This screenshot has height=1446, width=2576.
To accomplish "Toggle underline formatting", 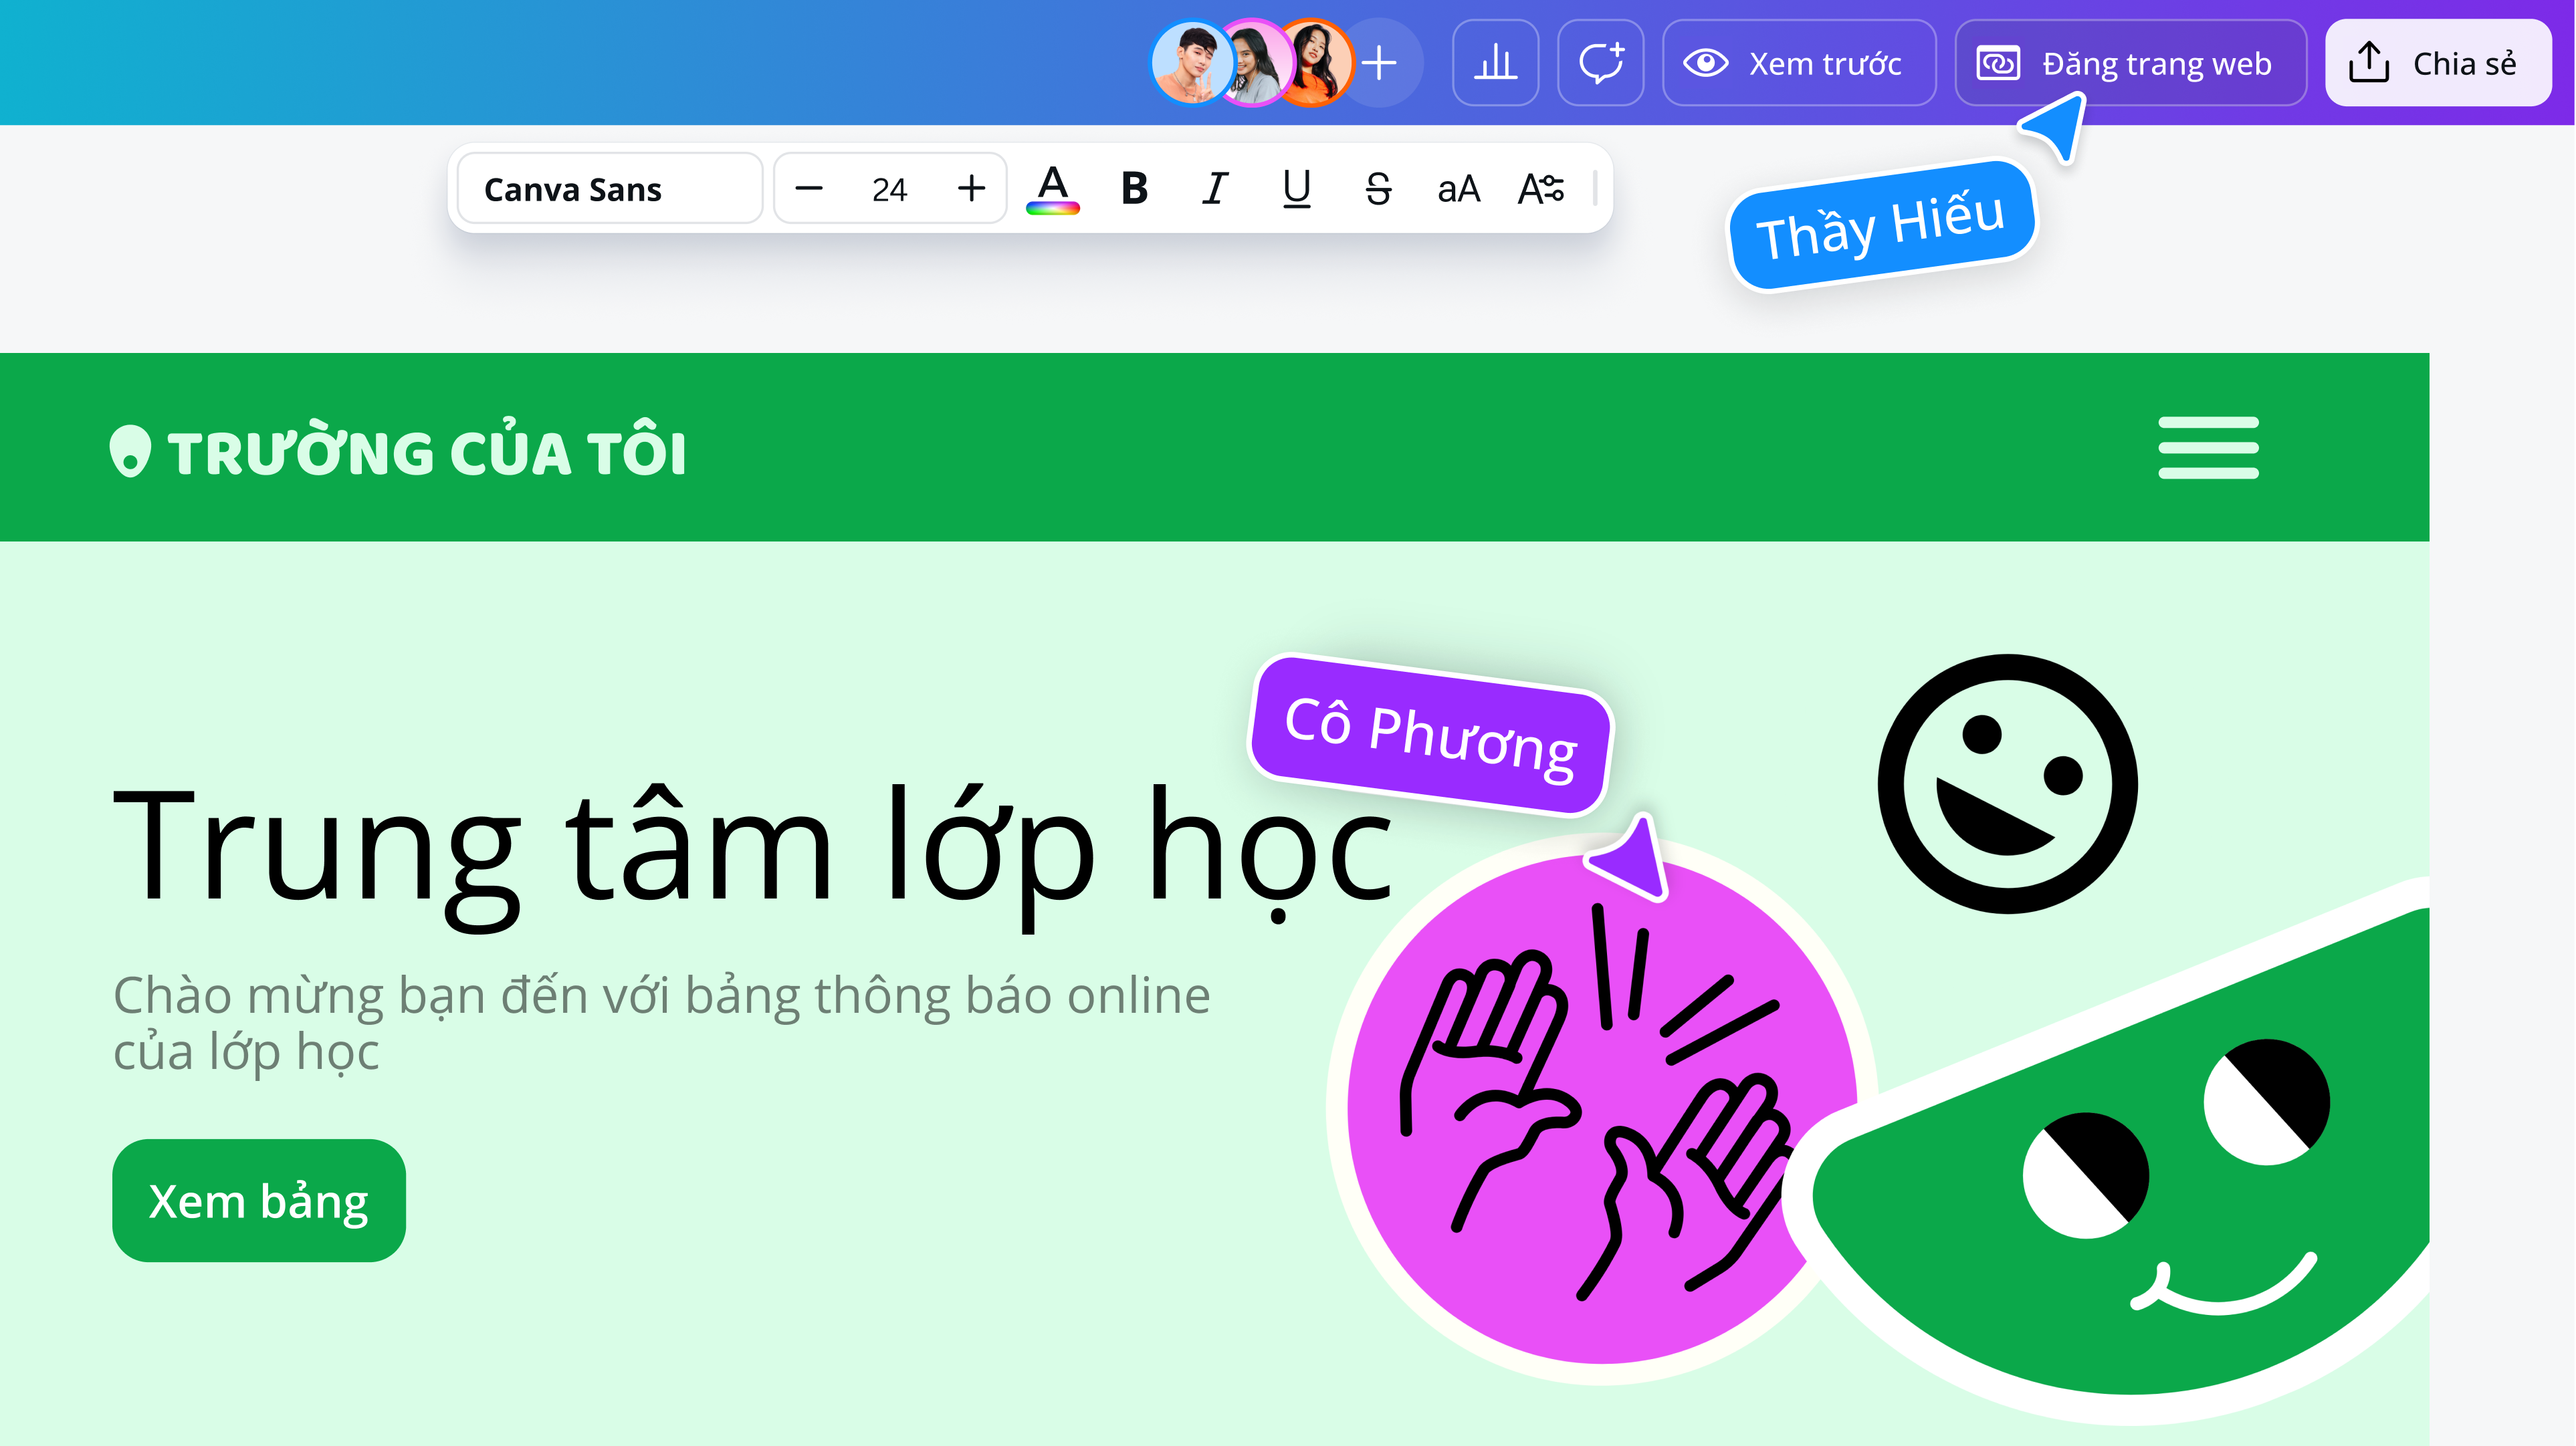I will (1297, 189).
